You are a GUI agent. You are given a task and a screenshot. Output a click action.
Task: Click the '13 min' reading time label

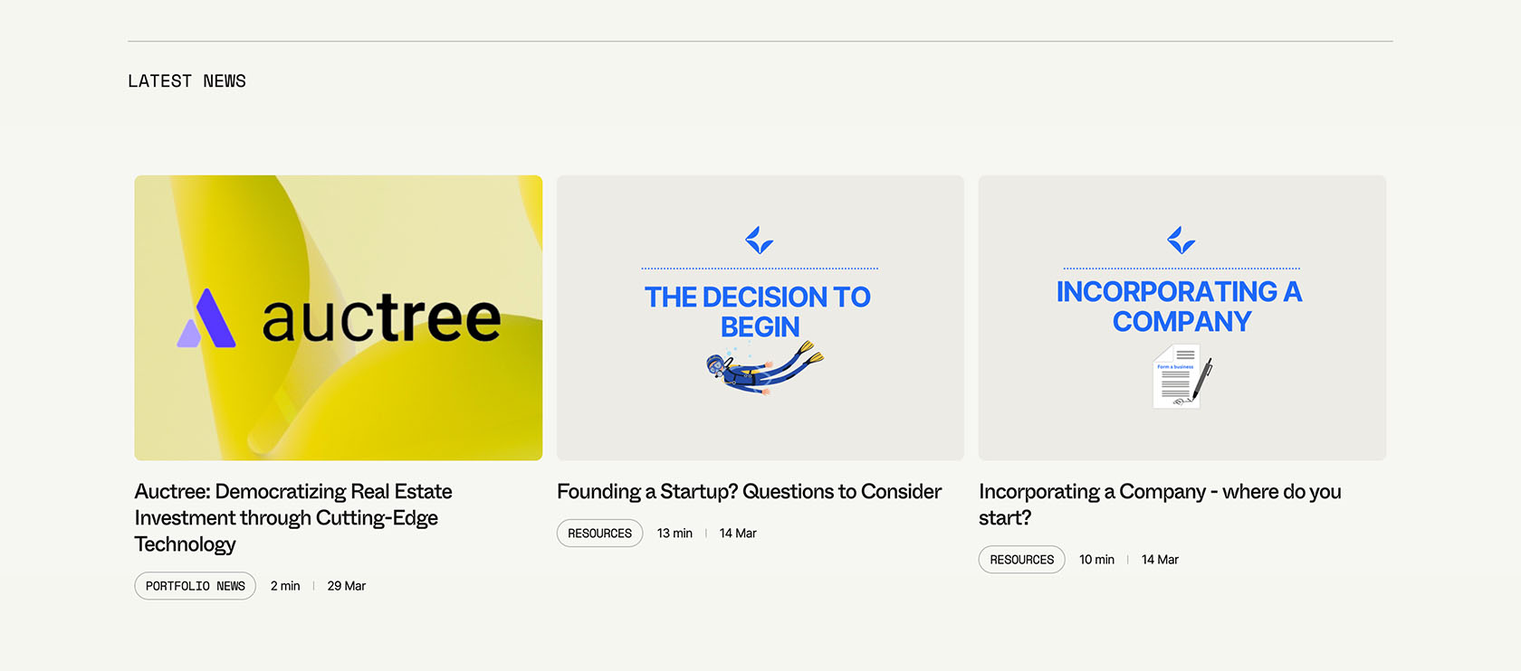(674, 534)
